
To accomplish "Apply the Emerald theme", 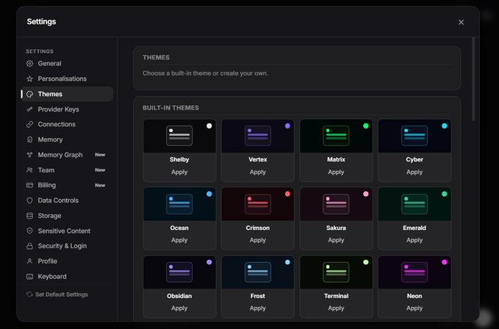I will point(414,240).
